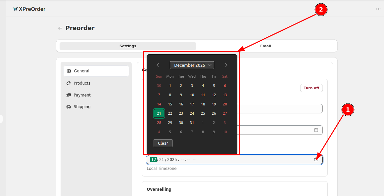Viewport: 384px width, 196px height.
Task: Click the Overselling heading
Action: coord(159,189)
